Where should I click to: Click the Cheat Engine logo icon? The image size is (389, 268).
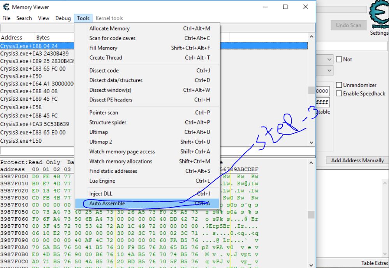click(379, 14)
